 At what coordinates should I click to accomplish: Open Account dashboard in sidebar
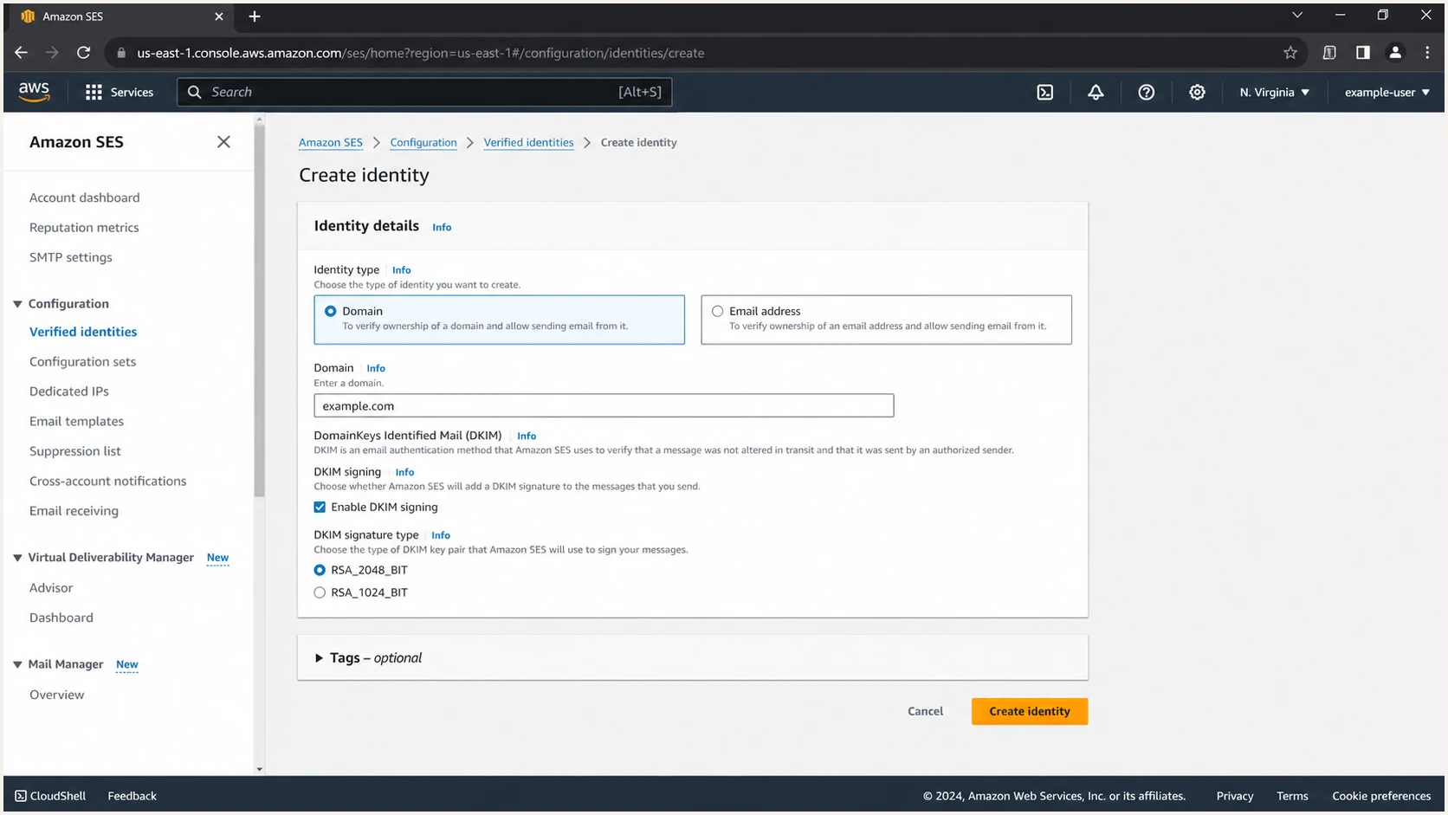coord(84,197)
